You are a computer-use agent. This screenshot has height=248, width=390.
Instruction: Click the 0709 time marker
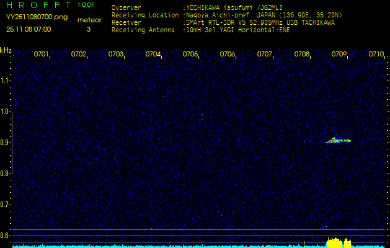pos(339,54)
